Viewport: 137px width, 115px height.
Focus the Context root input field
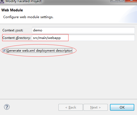tap(83, 30)
